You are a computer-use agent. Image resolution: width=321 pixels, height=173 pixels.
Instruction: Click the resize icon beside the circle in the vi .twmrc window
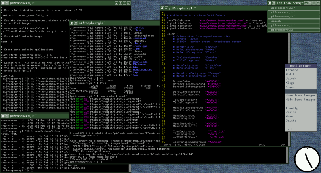tap(166, 8)
